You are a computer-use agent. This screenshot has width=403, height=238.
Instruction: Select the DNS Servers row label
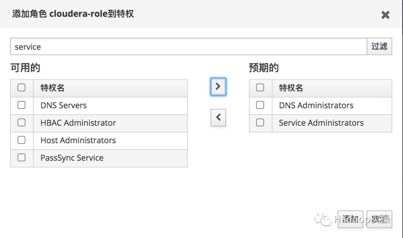point(63,106)
